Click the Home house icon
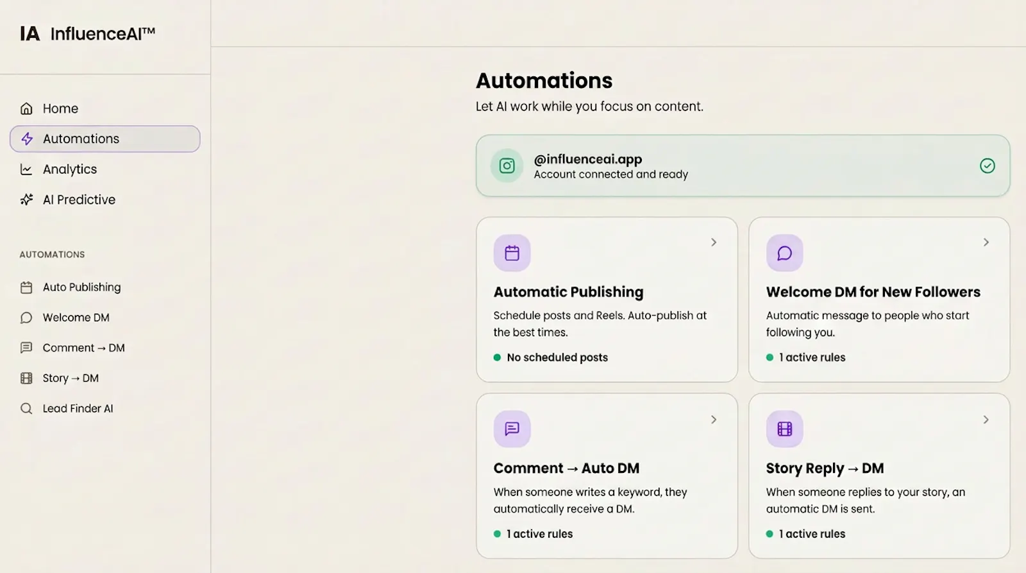Viewport: 1026px width, 573px height. 26,108
